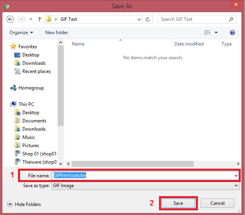
Task: Select This PC in the sidebar
Action: pos(26,104)
